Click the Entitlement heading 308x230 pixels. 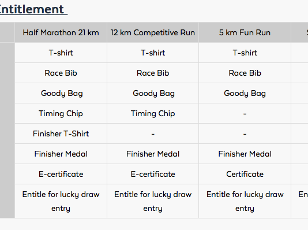[33, 9]
